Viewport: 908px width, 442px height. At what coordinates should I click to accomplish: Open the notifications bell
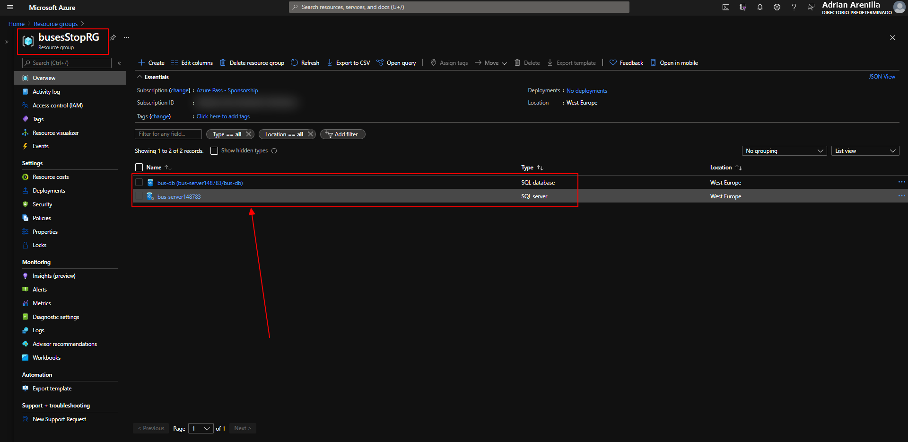click(x=760, y=7)
